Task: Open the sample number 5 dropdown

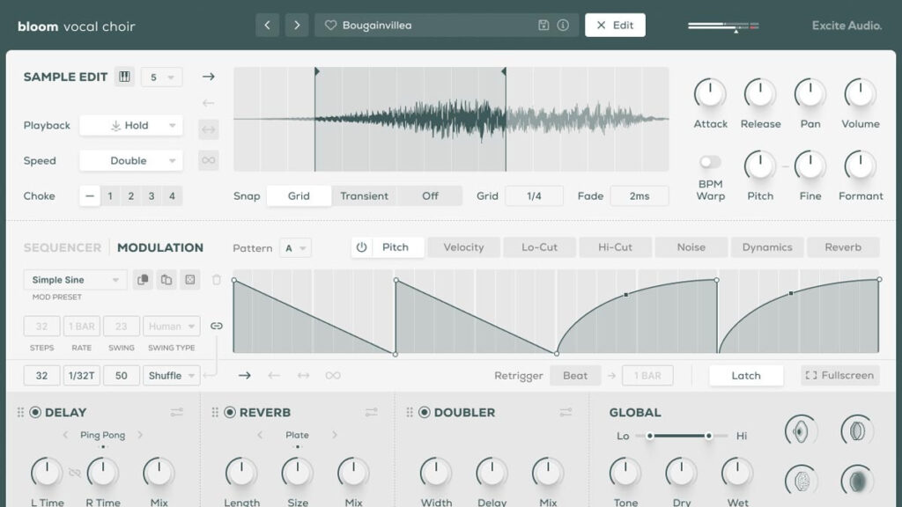Action: click(161, 77)
